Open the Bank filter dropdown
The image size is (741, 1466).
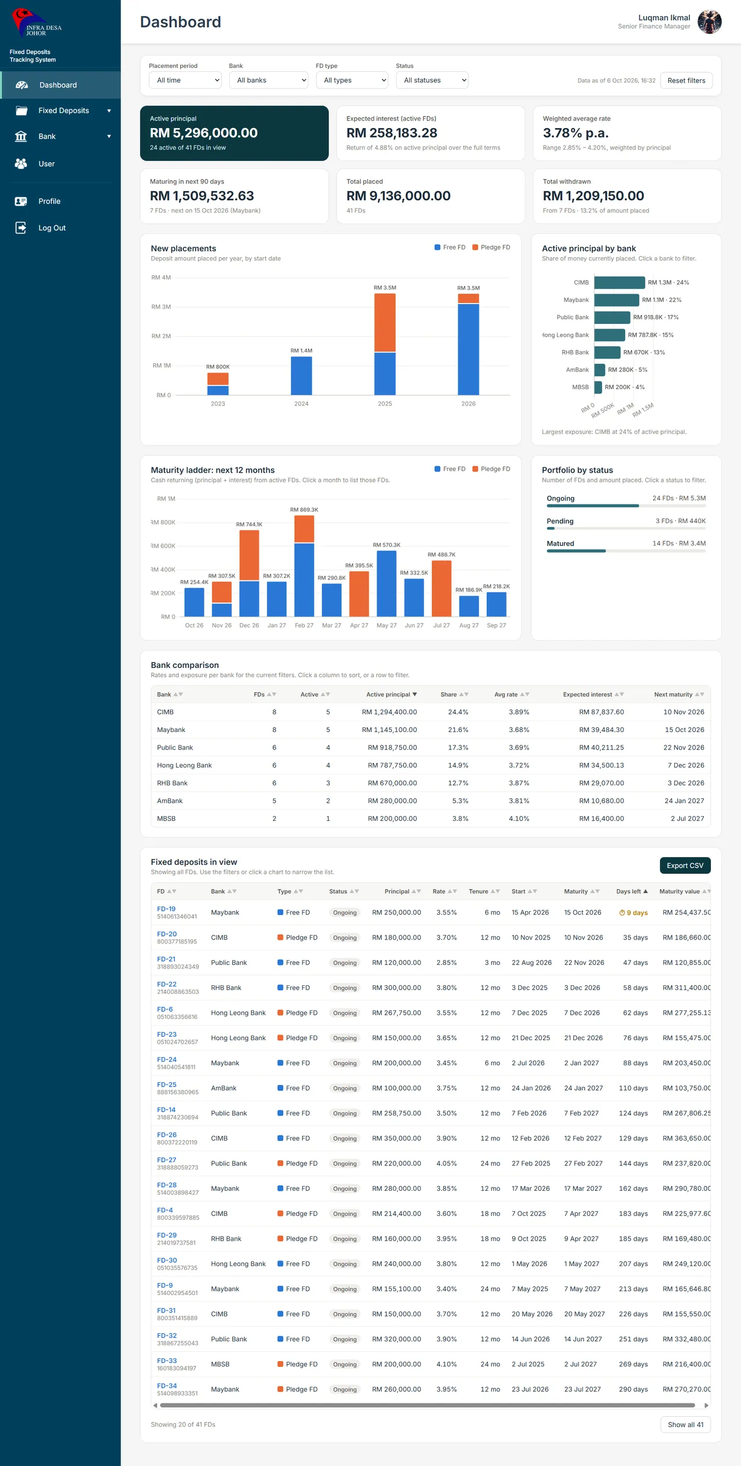[268, 81]
